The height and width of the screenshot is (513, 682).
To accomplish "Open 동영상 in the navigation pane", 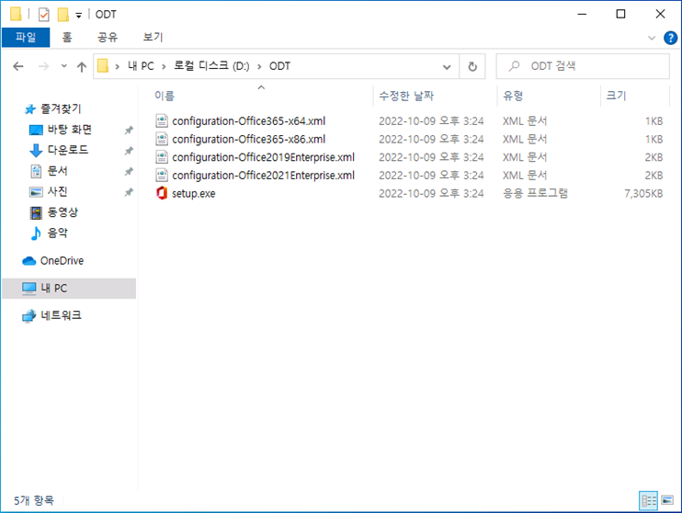I will (63, 212).
